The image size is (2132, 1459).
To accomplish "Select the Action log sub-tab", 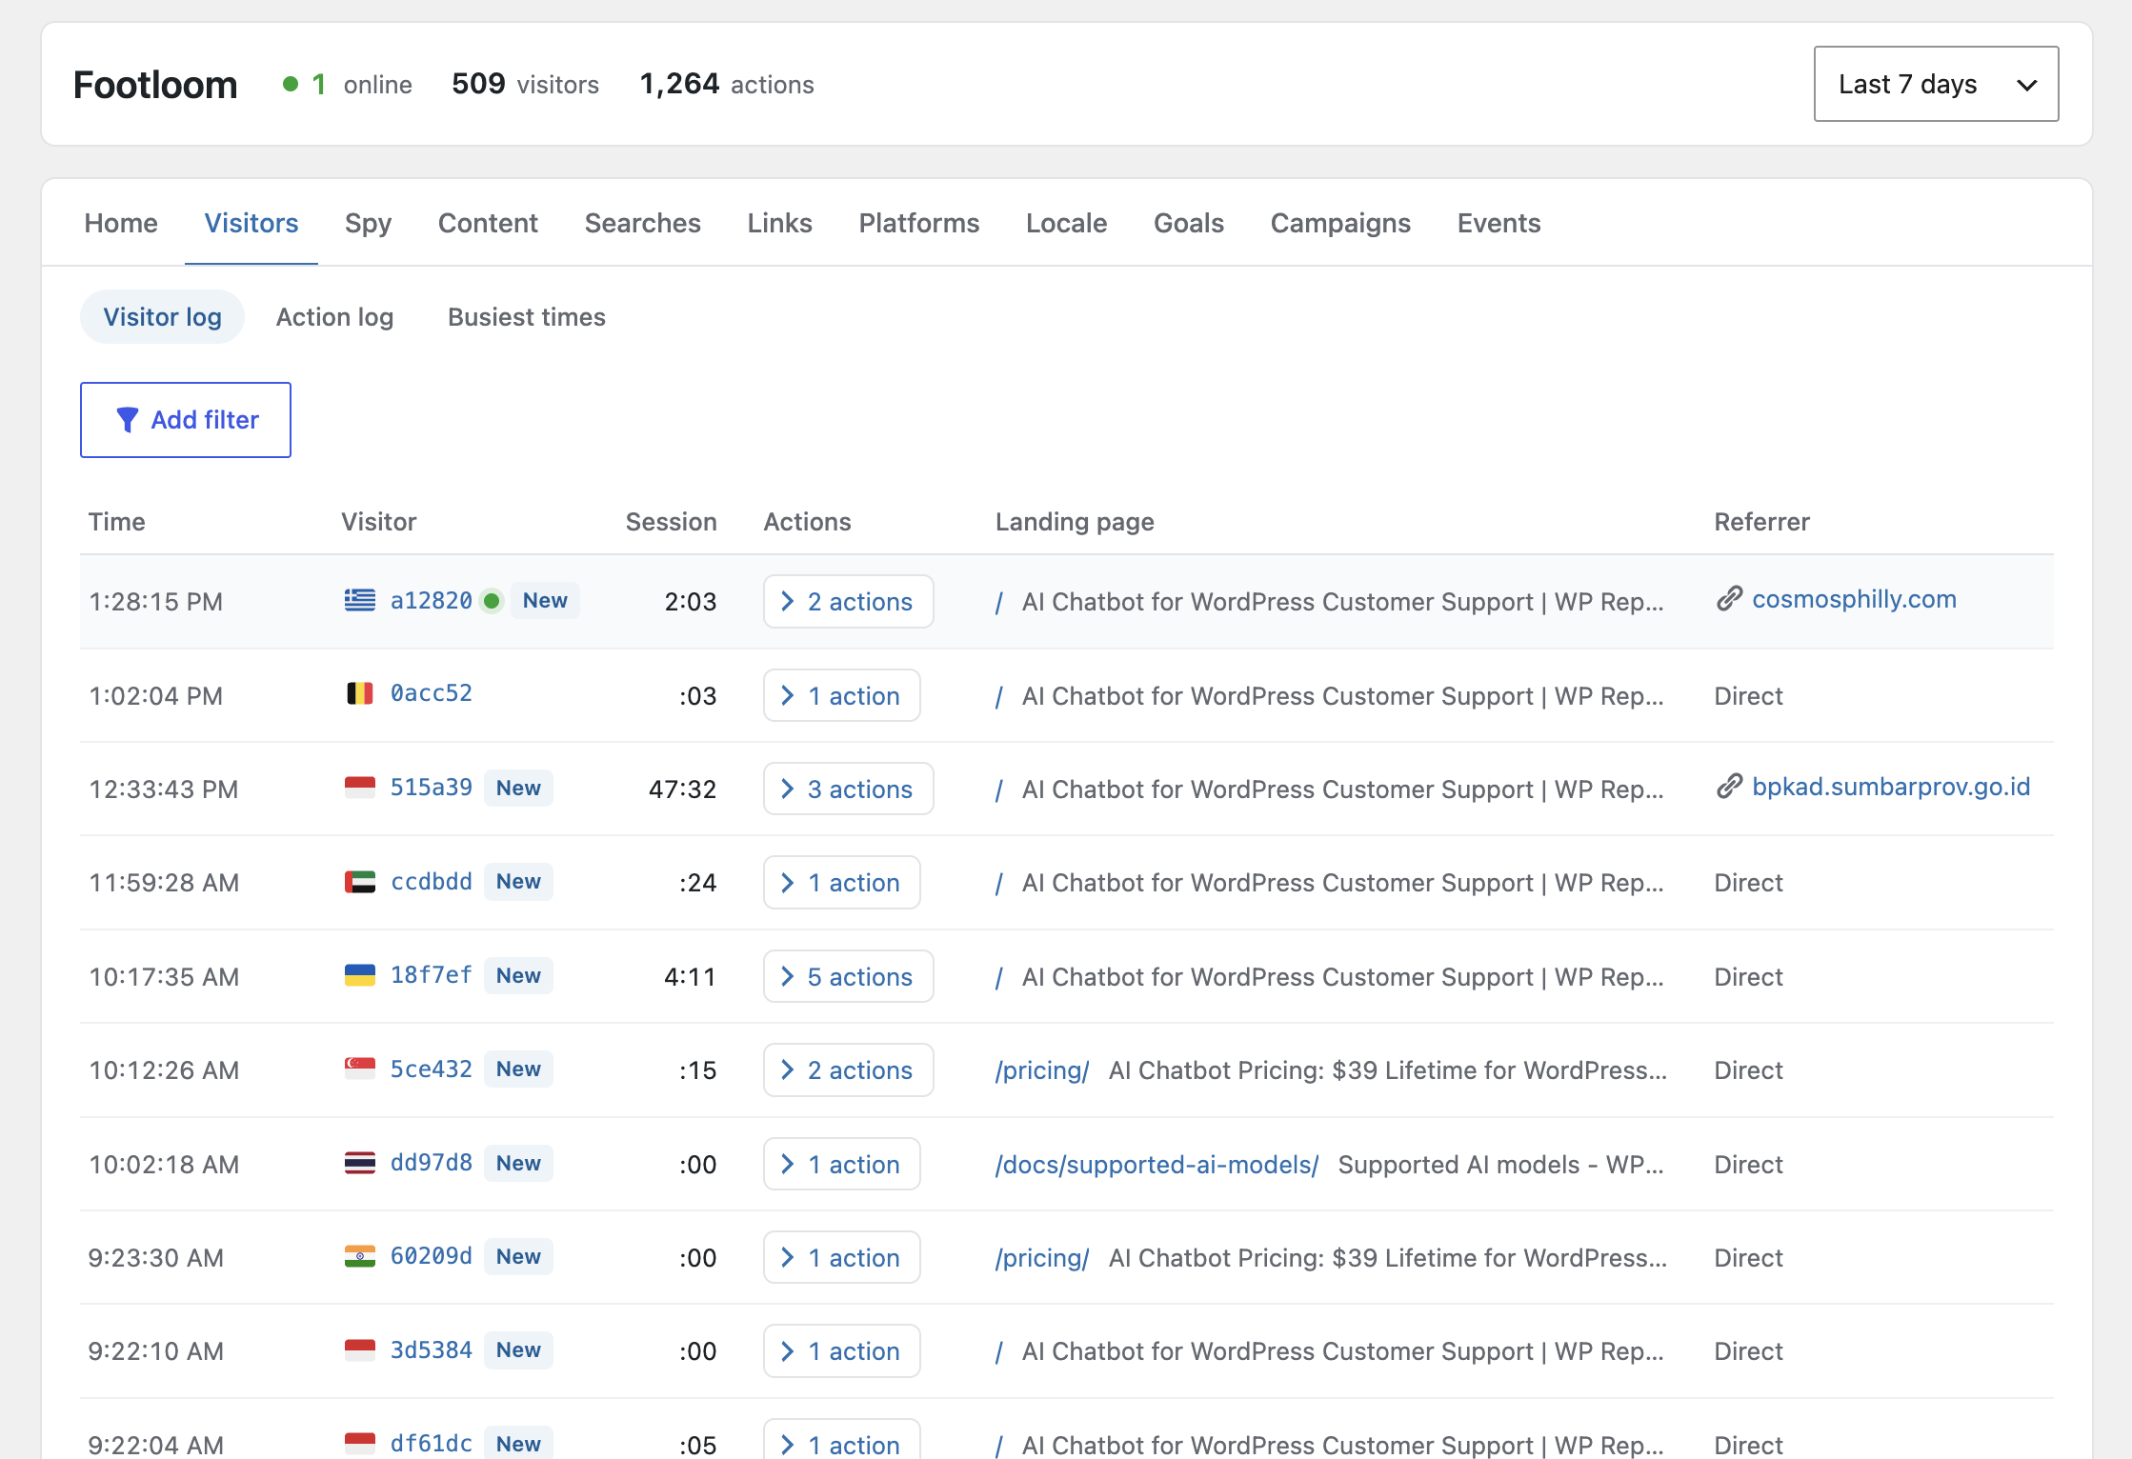I will tap(334, 317).
